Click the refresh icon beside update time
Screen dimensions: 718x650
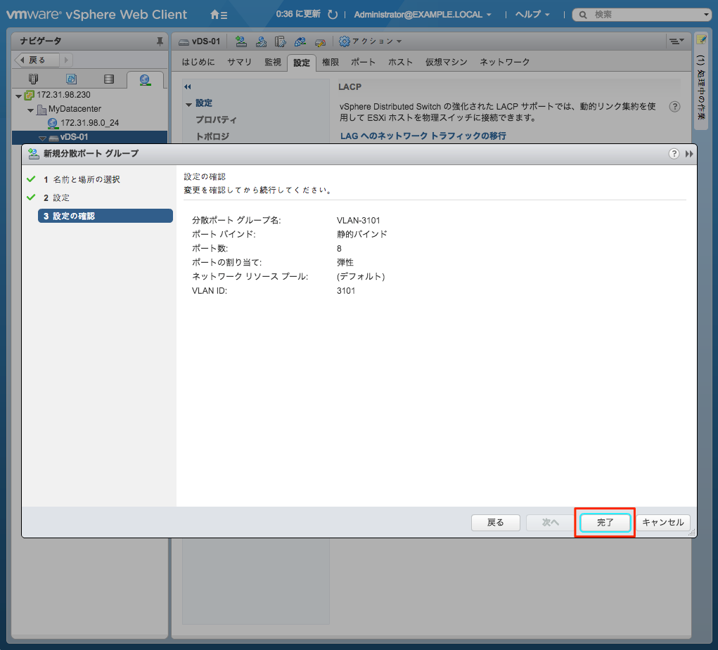[333, 15]
